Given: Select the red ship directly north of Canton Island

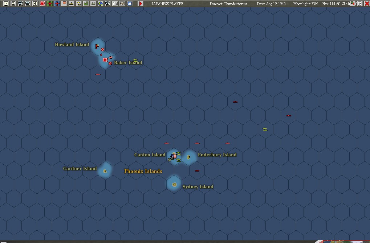Looking at the screenshot, I should [167, 143].
